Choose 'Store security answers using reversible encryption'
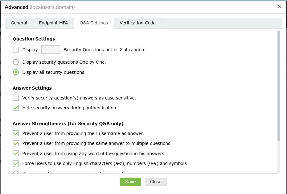 click(16, 173)
